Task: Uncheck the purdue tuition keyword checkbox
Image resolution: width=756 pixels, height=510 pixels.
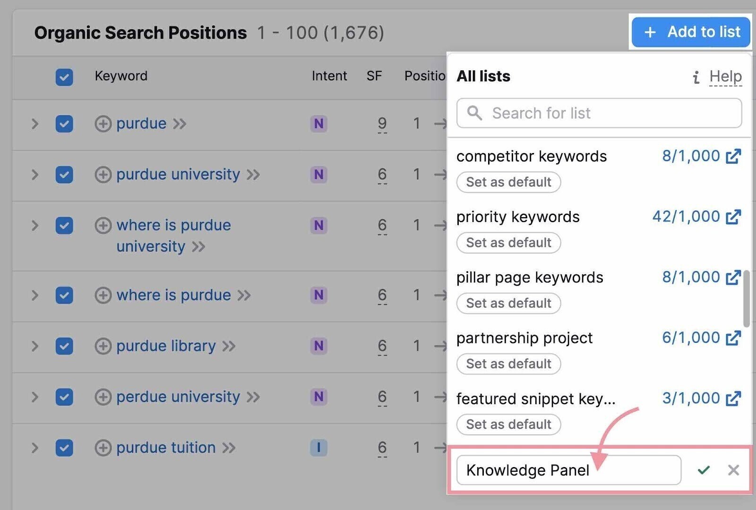Action: click(x=64, y=448)
